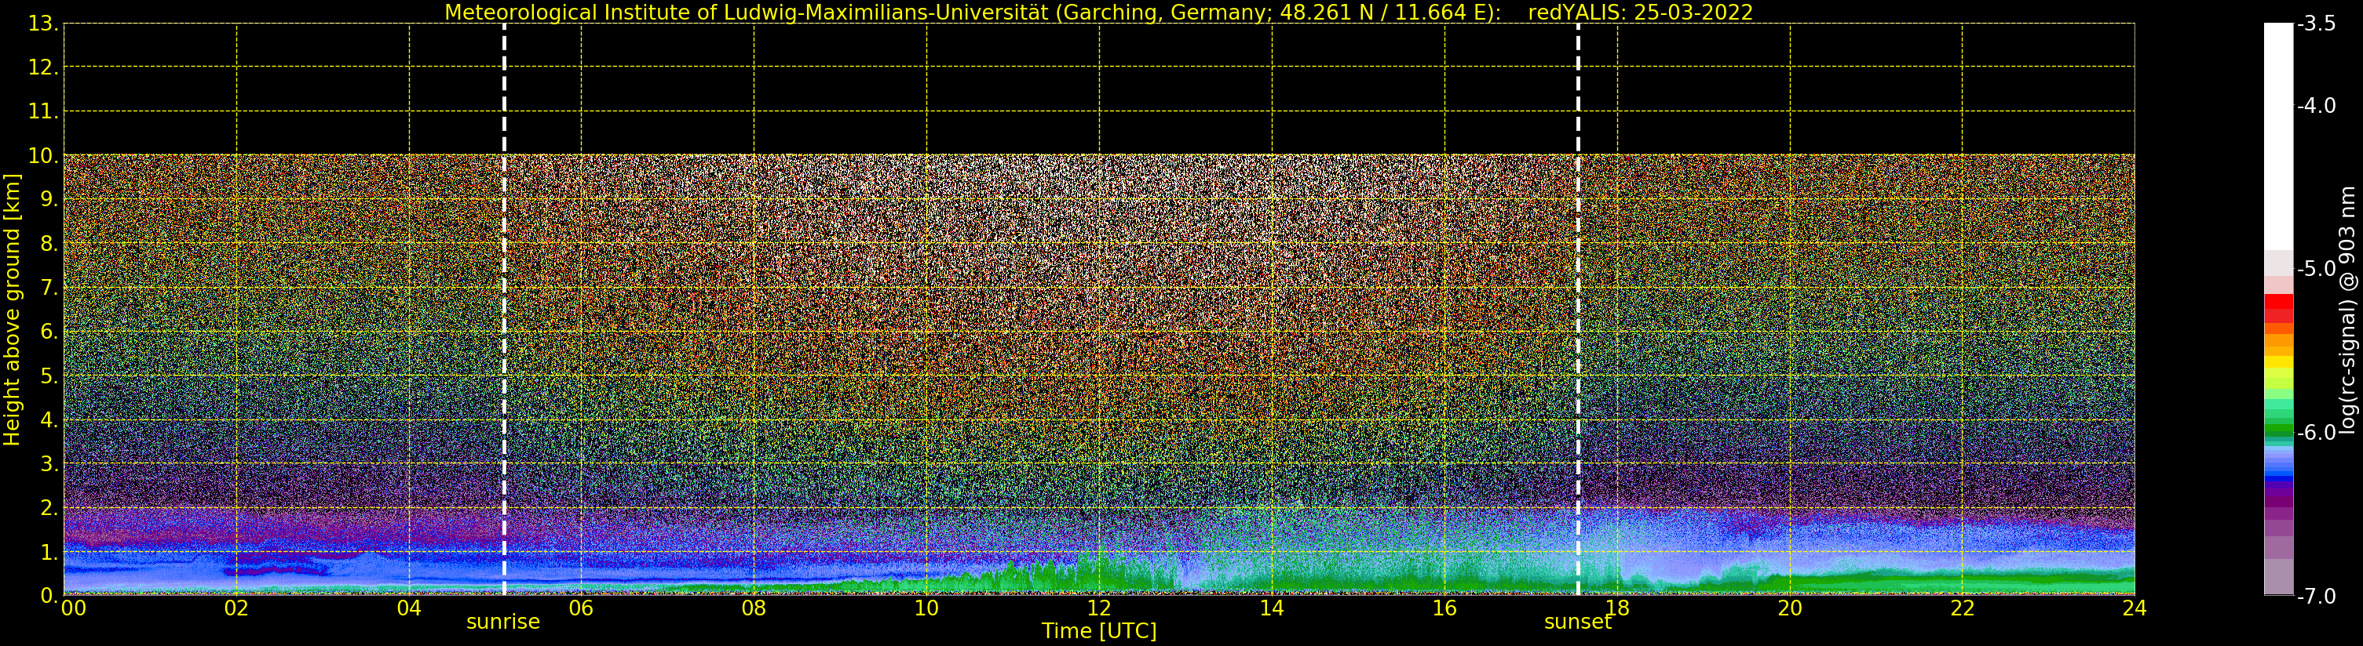Image resolution: width=2363 pixels, height=646 pixels.
Task: Click the colorbar tick label -6.0
Action: [x=2316, y=433]
